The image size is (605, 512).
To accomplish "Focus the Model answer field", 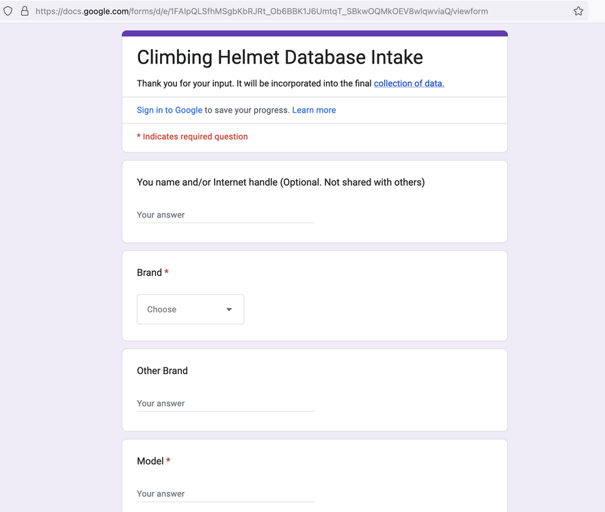I will [x=226, y=494].
